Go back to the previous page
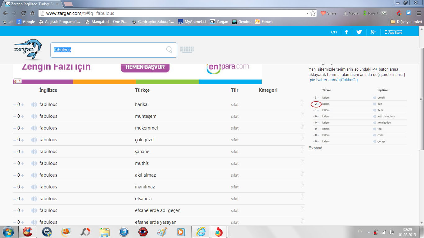This screenshot has height=238, width=424. coord(5,13)
